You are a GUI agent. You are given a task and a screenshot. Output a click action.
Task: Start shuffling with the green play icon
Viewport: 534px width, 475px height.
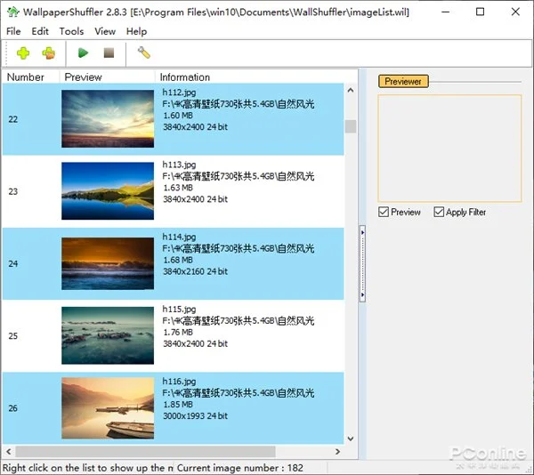(84, 53)
